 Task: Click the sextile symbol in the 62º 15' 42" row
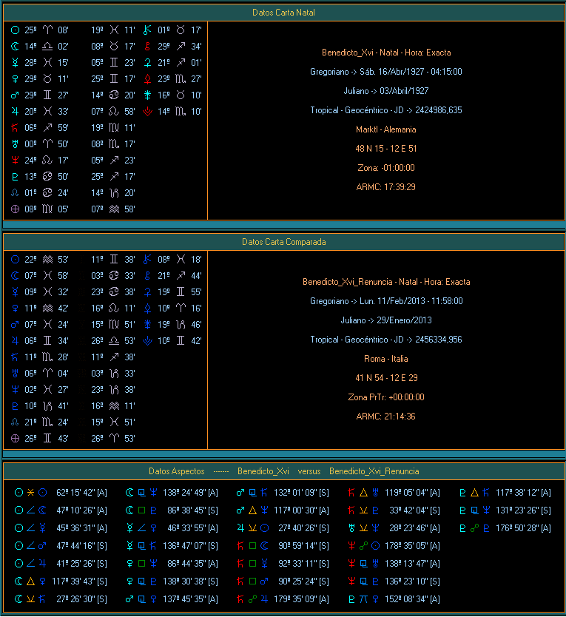pyautogui.click(x=30, y=492)
